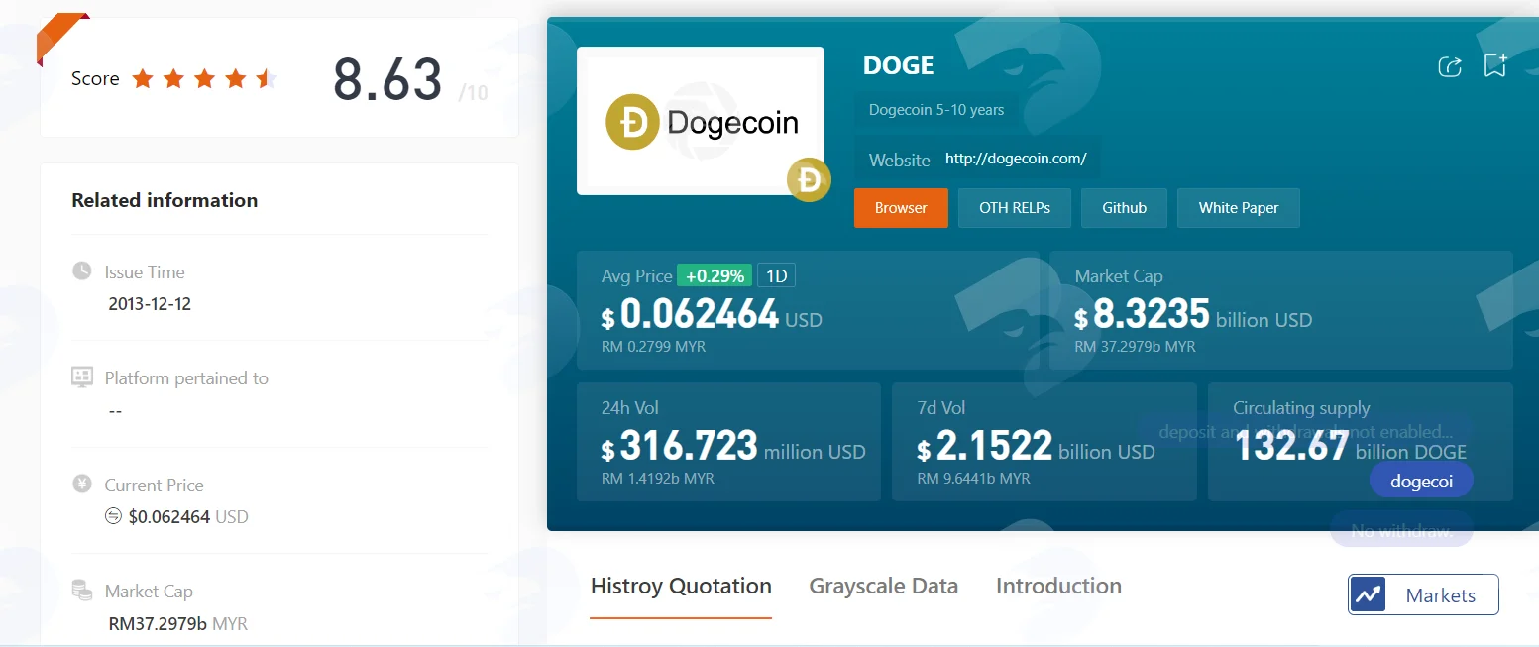Click the Issue Time date 2013-12-12
The width and height of the screenshot is (1539, 647).
point(150,304)
